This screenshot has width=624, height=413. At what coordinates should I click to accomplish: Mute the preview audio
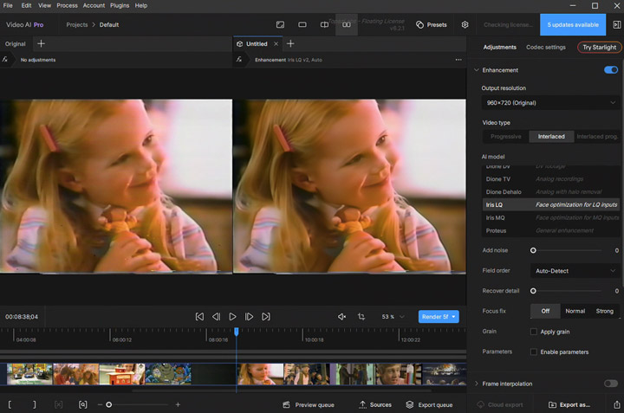click(x=341, y=317)
